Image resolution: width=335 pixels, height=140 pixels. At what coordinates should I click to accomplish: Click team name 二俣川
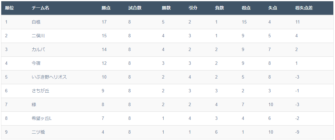pyautogui.click(x=38, y=36)
